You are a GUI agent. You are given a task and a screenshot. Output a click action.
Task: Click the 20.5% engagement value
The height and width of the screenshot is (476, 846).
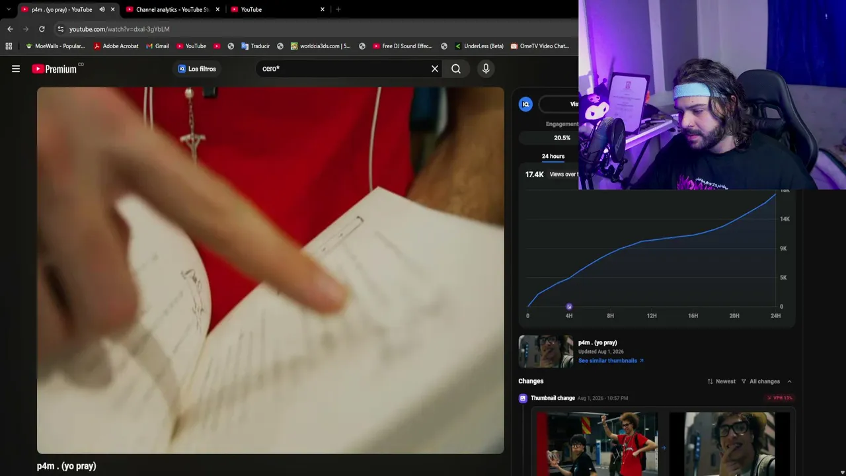click(x=562, y=138)
